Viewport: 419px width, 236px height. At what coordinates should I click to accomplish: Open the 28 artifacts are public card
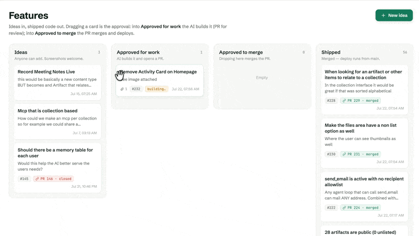[365, 231]
